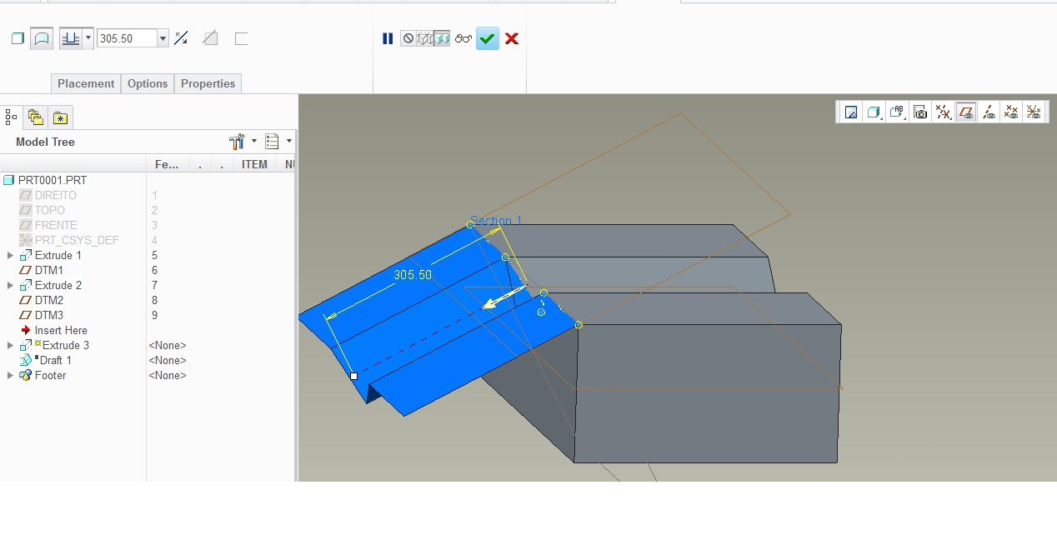Click the Section 1 label in viewport
The width and height of the screenshot is (1057, 540).
pyautogui.click(x=496, y=221)
